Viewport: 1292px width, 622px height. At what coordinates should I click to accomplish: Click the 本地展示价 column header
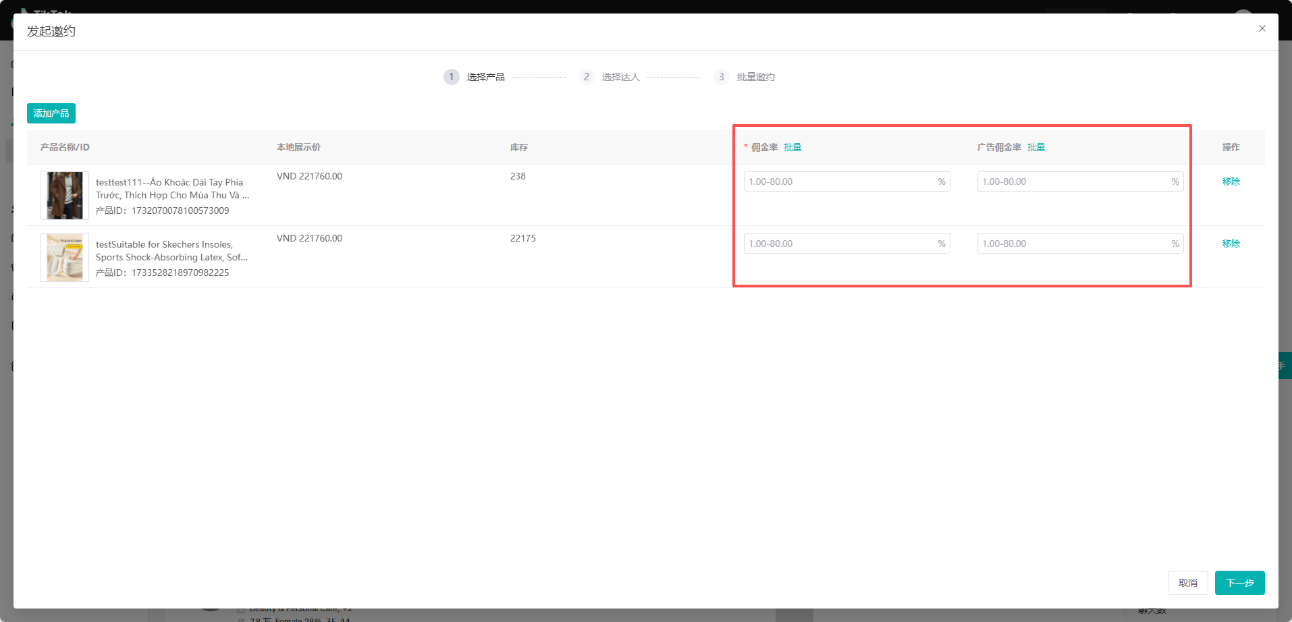tap(299, 147)
